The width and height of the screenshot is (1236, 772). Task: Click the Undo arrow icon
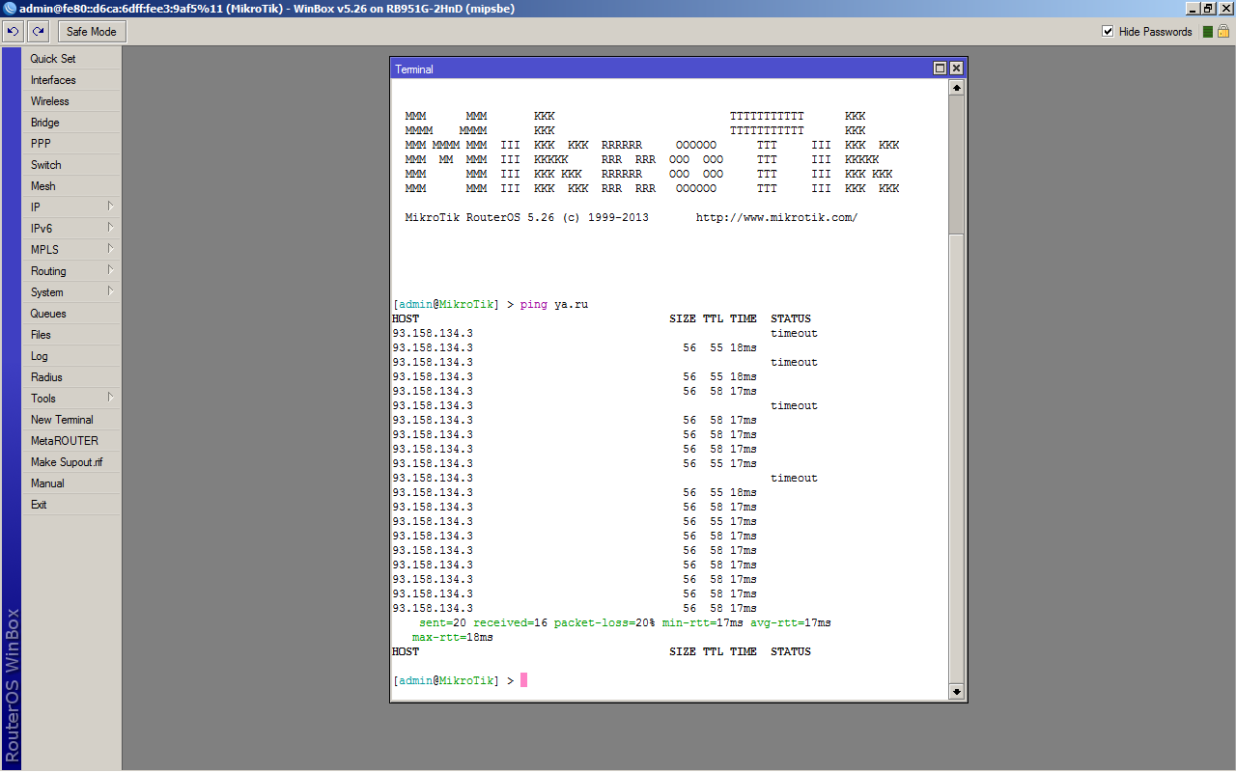coord(14,32)
